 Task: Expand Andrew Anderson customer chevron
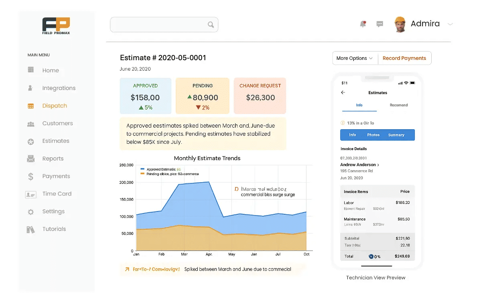(x=378, y=165)
